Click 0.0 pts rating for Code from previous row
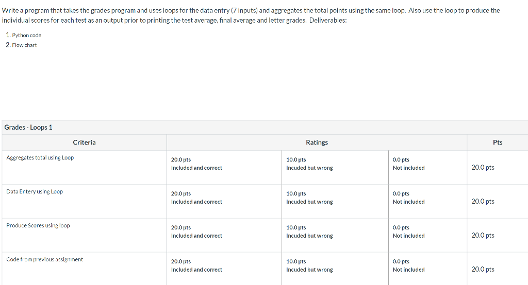 point(401,261)
